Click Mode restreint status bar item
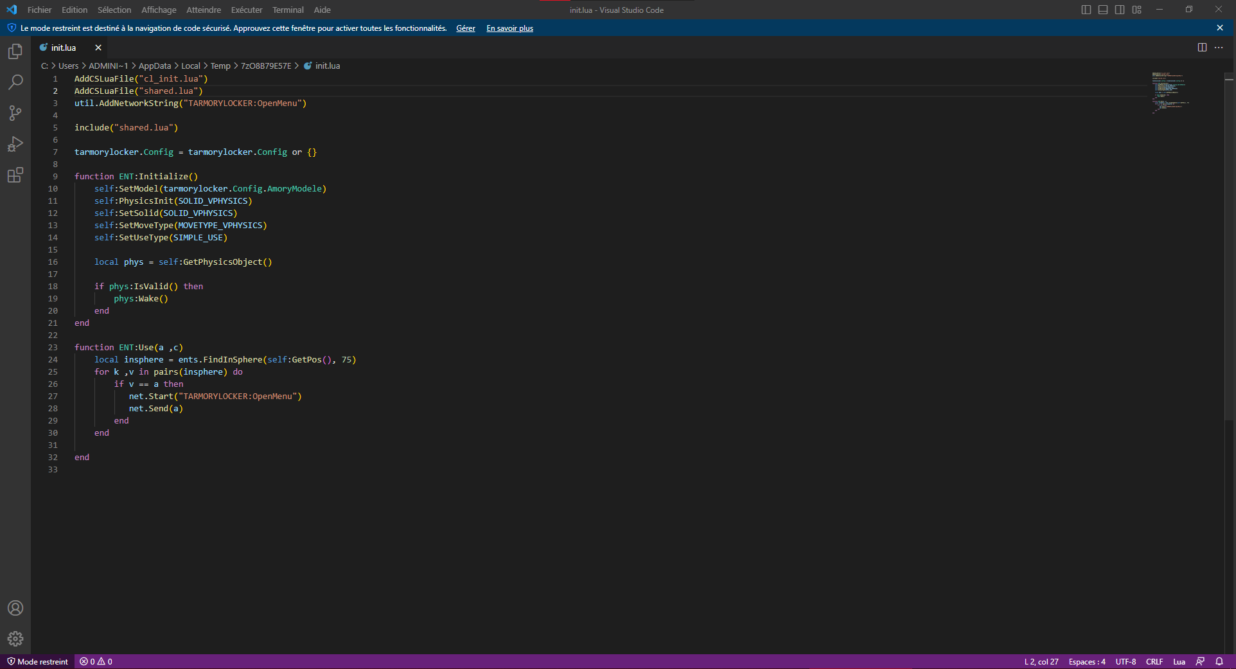Viewport: 1236px width, 669px height. pos(38,661)
